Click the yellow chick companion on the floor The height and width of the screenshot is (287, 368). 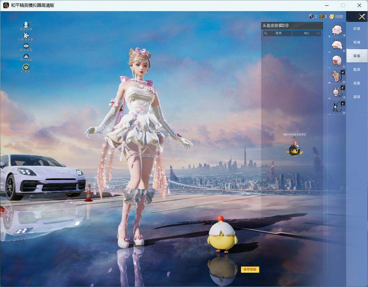(222, 234)
